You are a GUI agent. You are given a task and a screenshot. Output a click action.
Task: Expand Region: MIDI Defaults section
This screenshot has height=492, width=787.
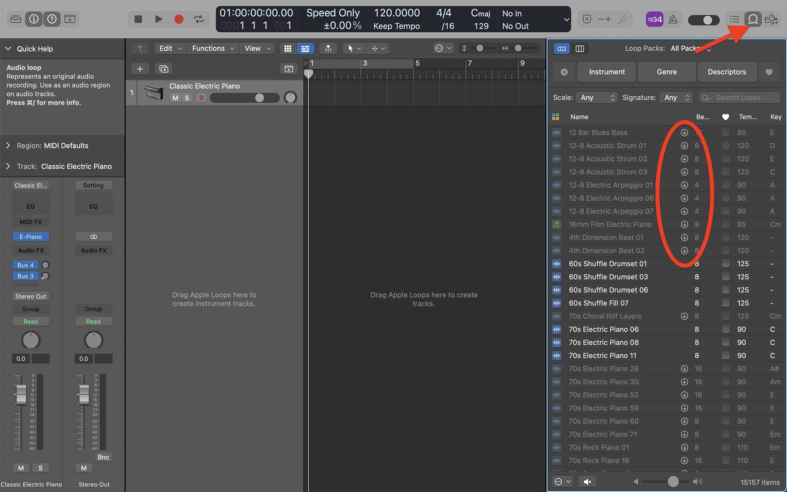pos(8,145)
